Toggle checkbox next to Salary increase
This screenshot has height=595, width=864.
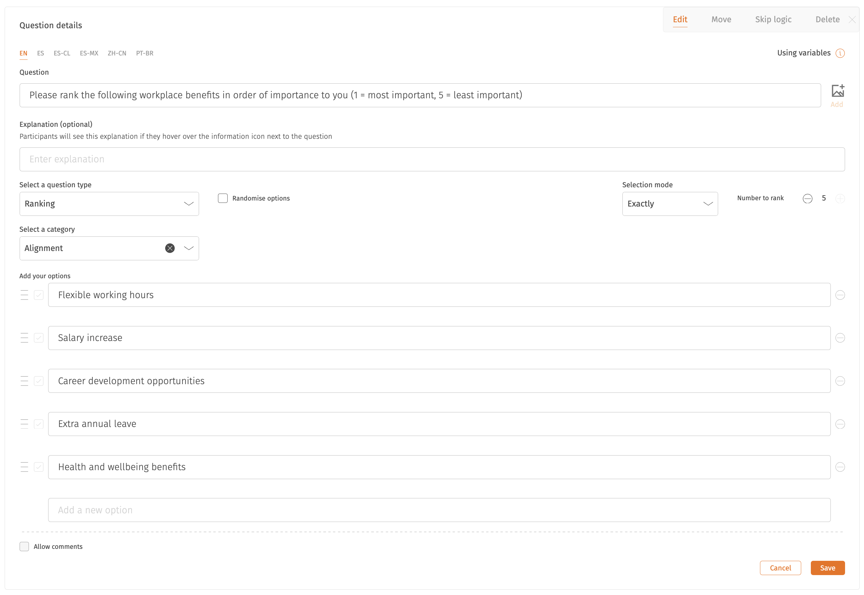(x=39, y=338)
